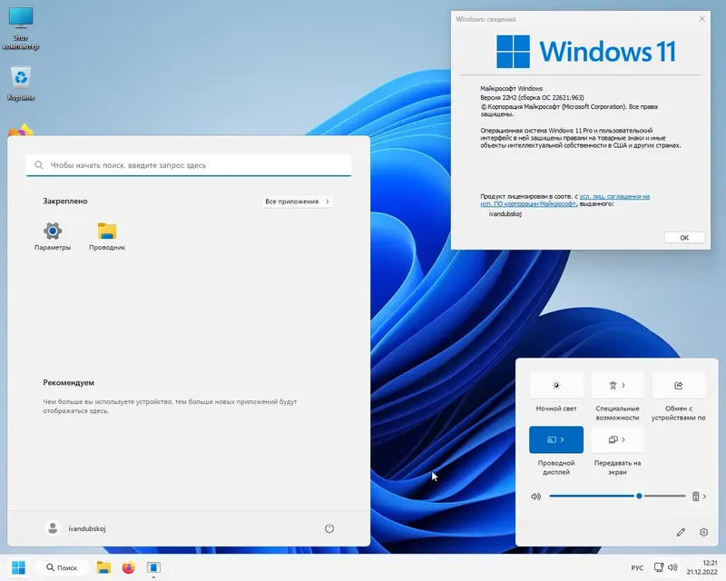
Task: Open Firefox from the taskbar
Action: pos(129,567)
